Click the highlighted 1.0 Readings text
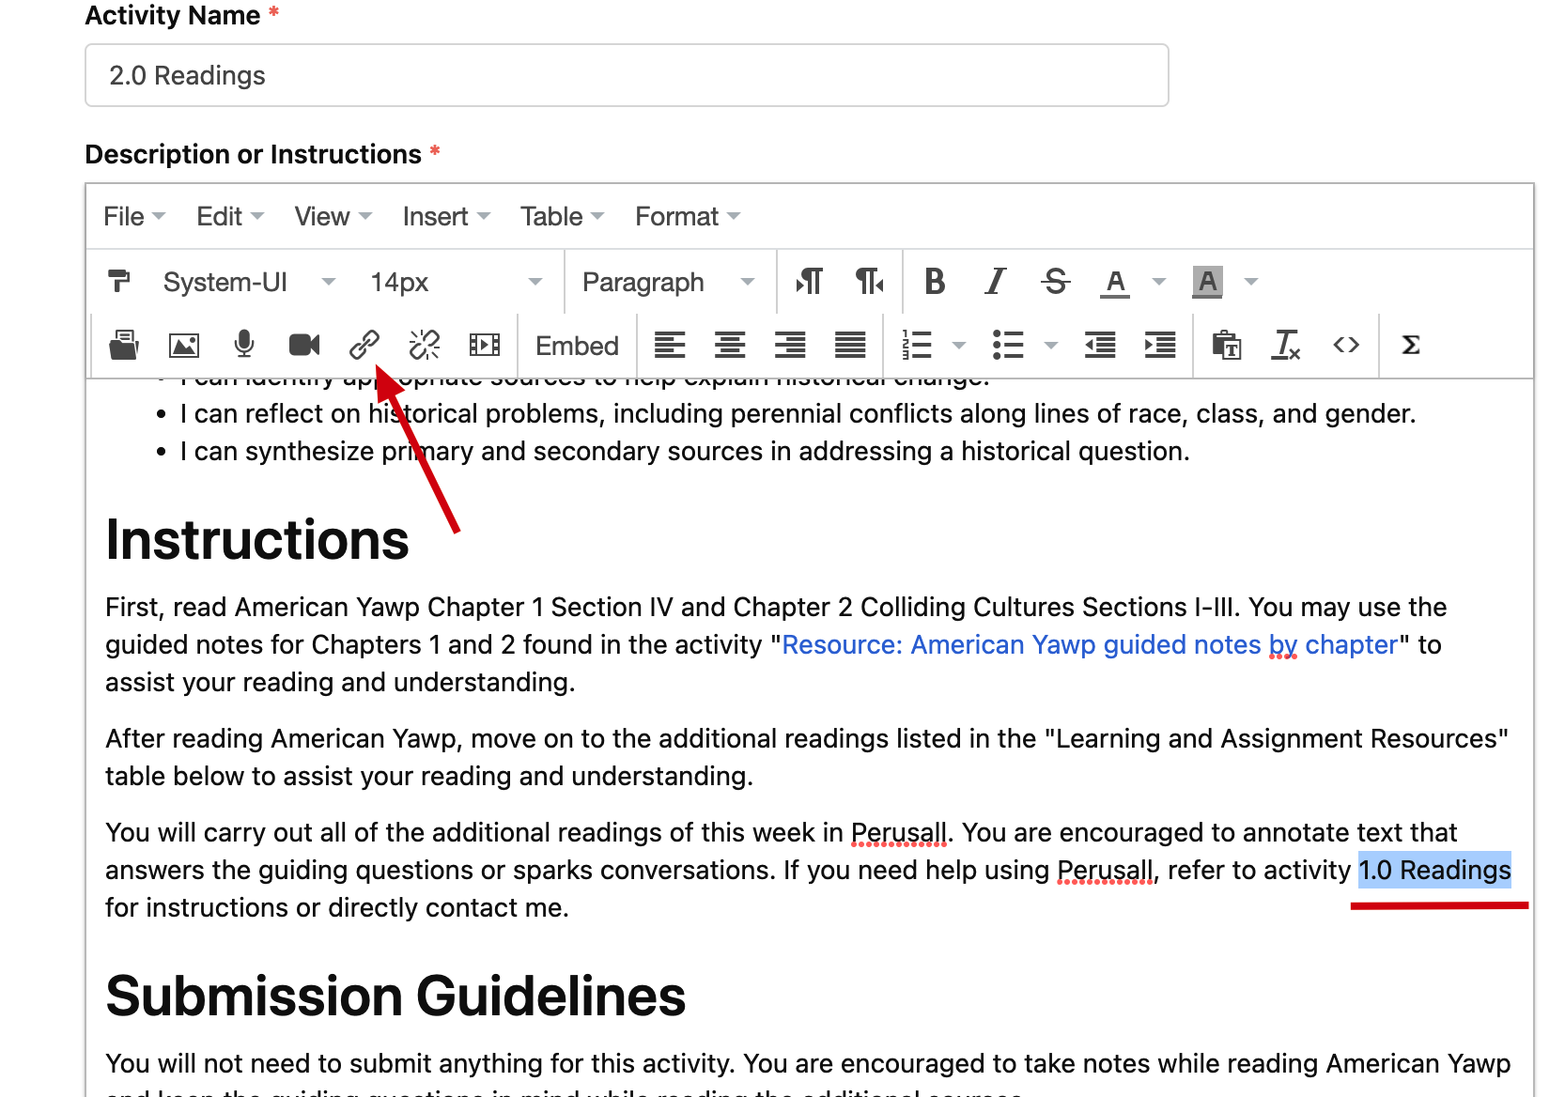 click(x=1434, y=870)
